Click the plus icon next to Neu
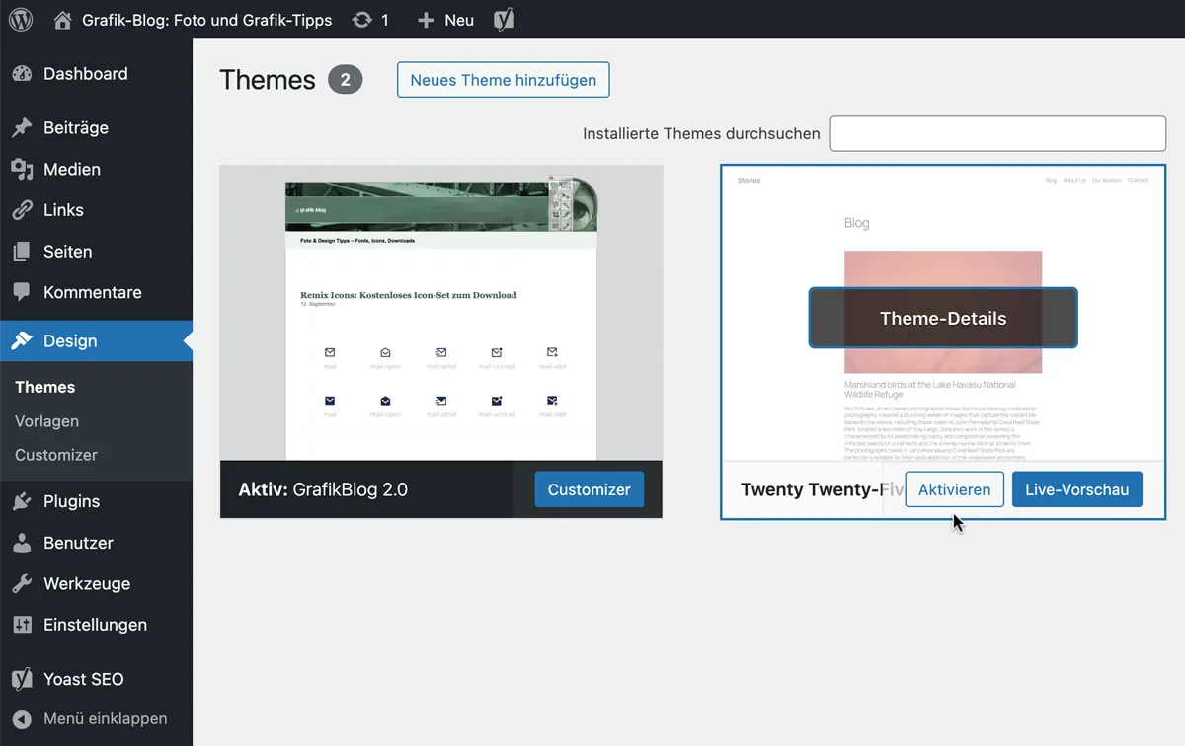The image size is (1185, 746). tap(426, 20)
